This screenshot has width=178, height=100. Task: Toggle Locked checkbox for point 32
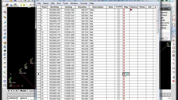(118, 93)
